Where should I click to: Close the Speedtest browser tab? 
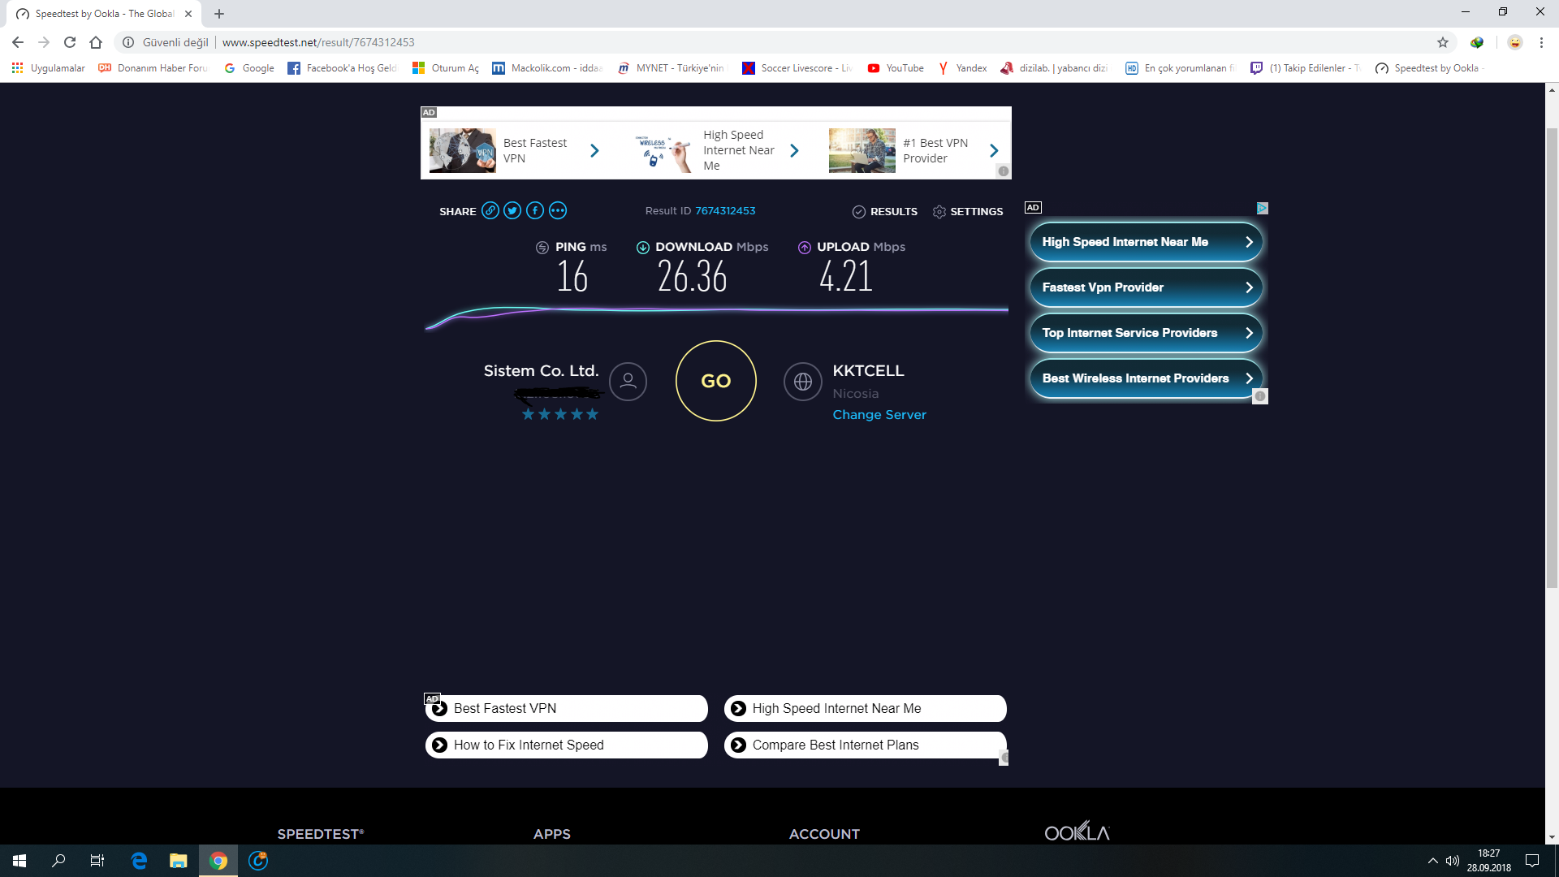[188, 14]
